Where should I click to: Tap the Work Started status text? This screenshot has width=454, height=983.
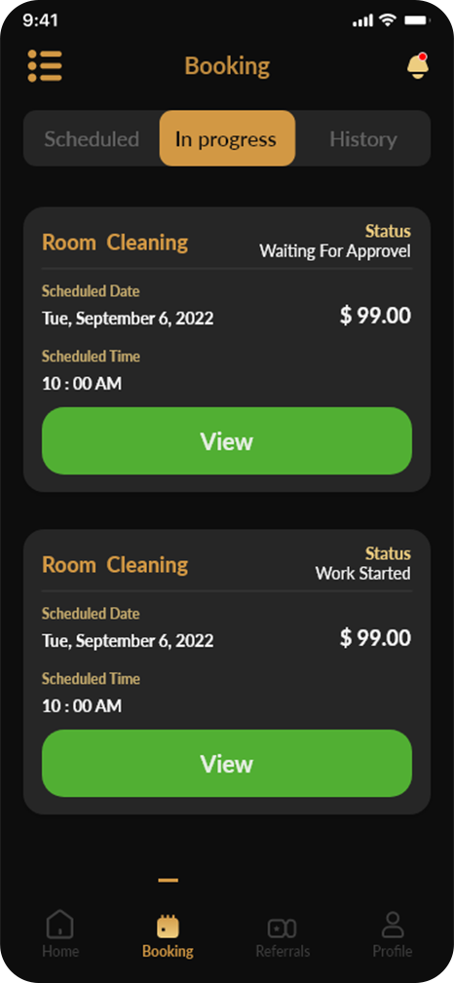[x=363, y=573]
